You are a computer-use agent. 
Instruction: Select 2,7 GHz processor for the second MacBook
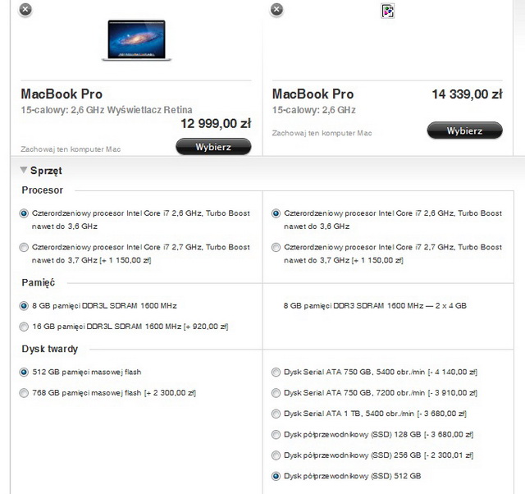(x=276, y=247)
